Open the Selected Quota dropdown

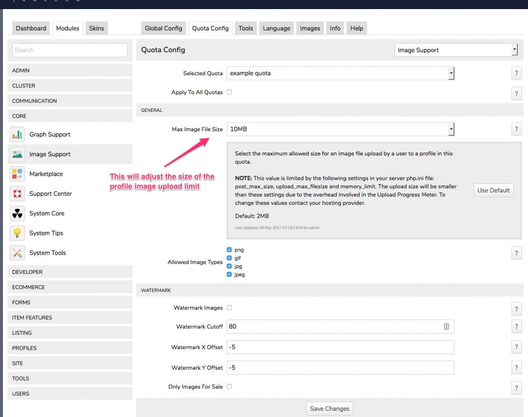[x=340, y=73]
